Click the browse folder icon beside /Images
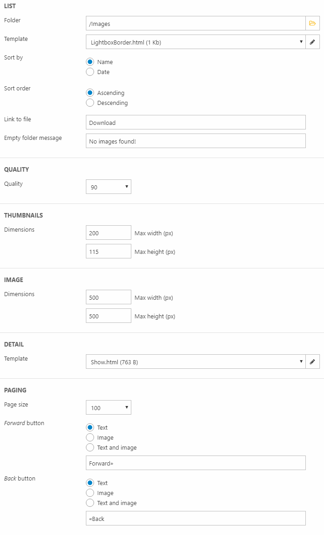 (x=312, y=23)
